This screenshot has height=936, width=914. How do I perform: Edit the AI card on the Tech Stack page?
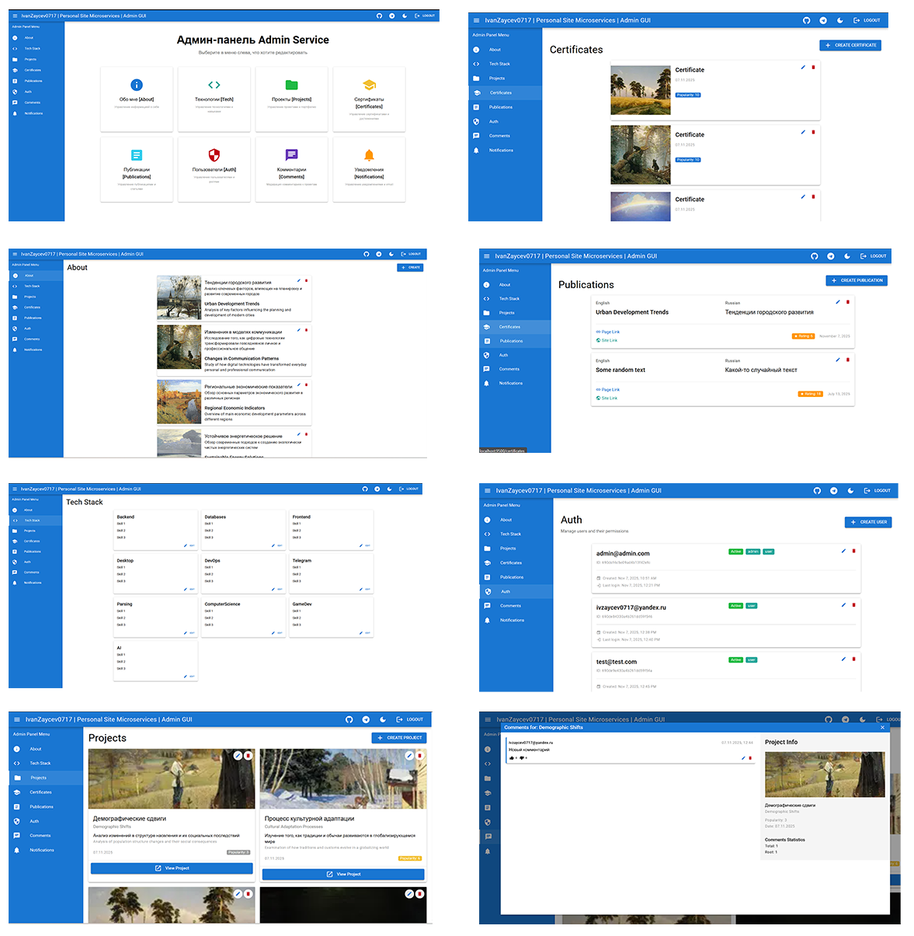click(x=190, y=677)
